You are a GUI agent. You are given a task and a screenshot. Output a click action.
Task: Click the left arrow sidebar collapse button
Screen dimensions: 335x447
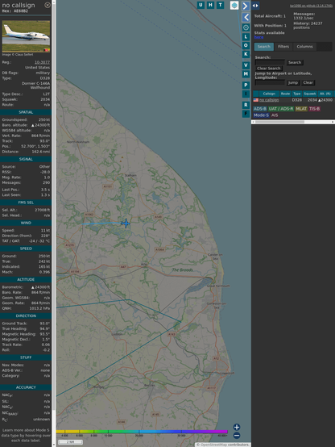[x=246, y=18]
